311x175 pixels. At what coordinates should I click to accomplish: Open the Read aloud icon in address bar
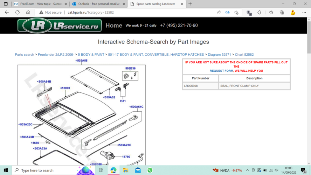pyautogui.click(x=219, y=12)
